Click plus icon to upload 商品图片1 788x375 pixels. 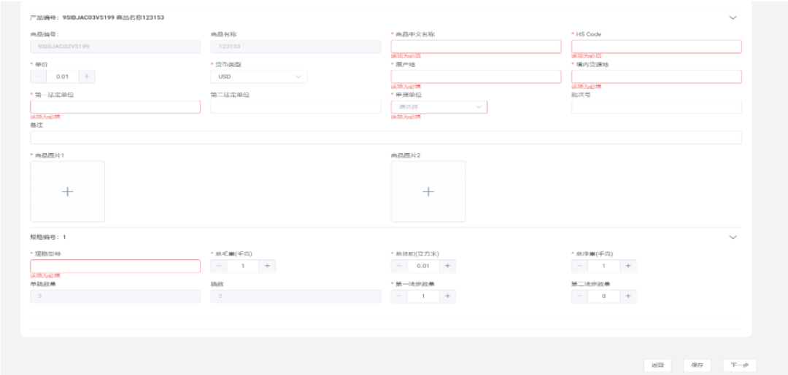(67, 192)
